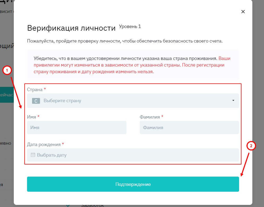The image size is (264, 207).
Task: Focus the Фамилия last name input
Action: pos(189,128)
